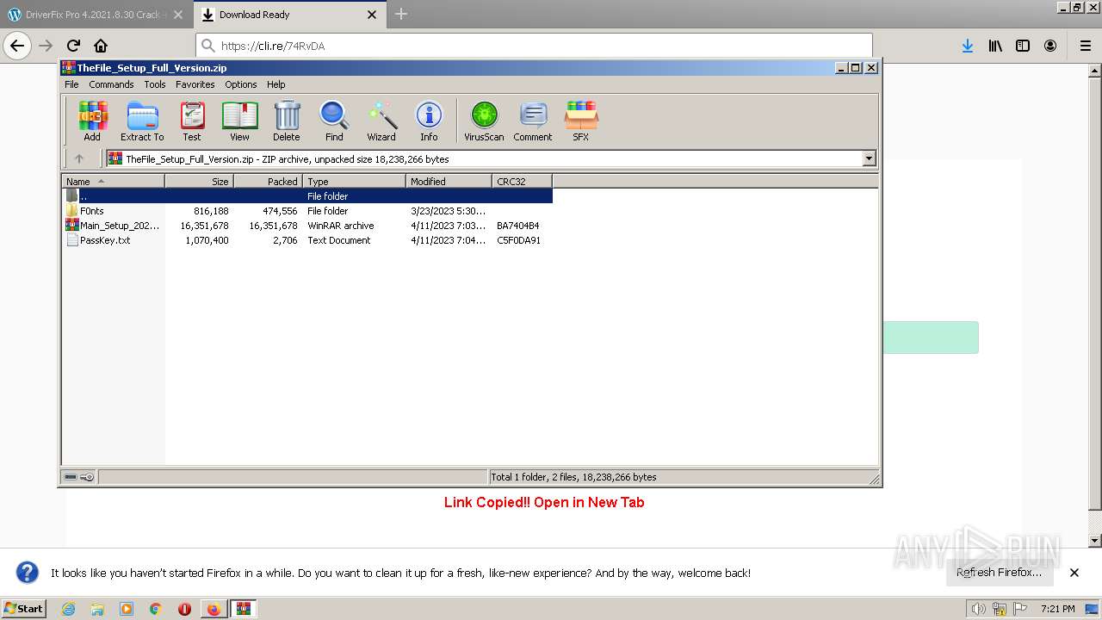Click the Add toolbar icon in WinRAR
Viewport: 1102px width, 620px height.
coord(92,121)
